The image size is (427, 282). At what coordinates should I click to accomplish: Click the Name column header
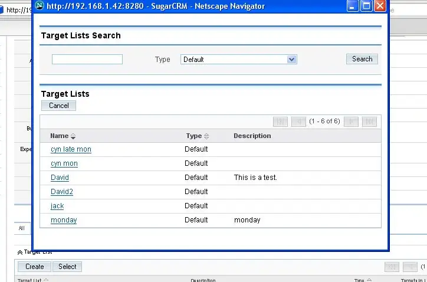[60, 136]
